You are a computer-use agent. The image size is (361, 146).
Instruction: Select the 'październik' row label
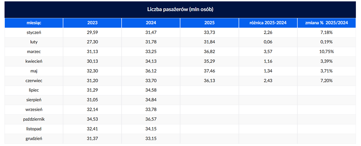point(34,119)
